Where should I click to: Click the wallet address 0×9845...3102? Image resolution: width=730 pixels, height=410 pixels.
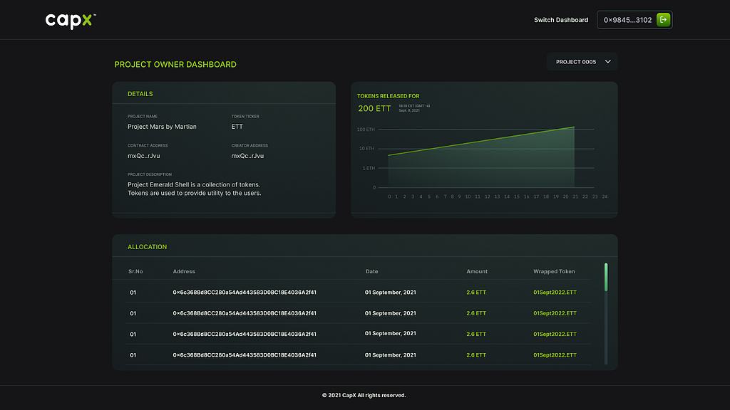point(627,20)
